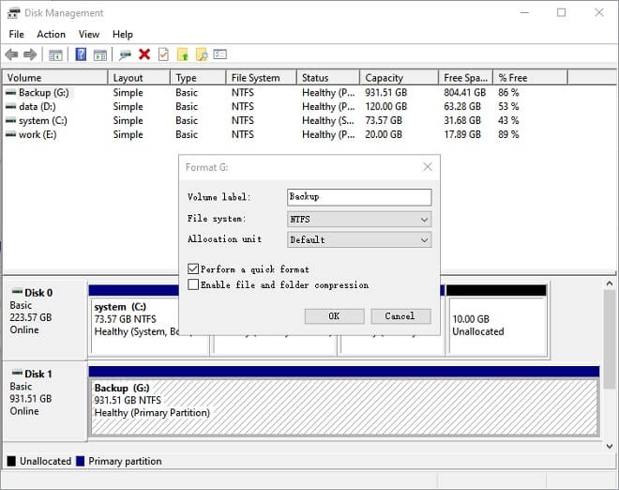Open the File menu

(x=17, y=35)
